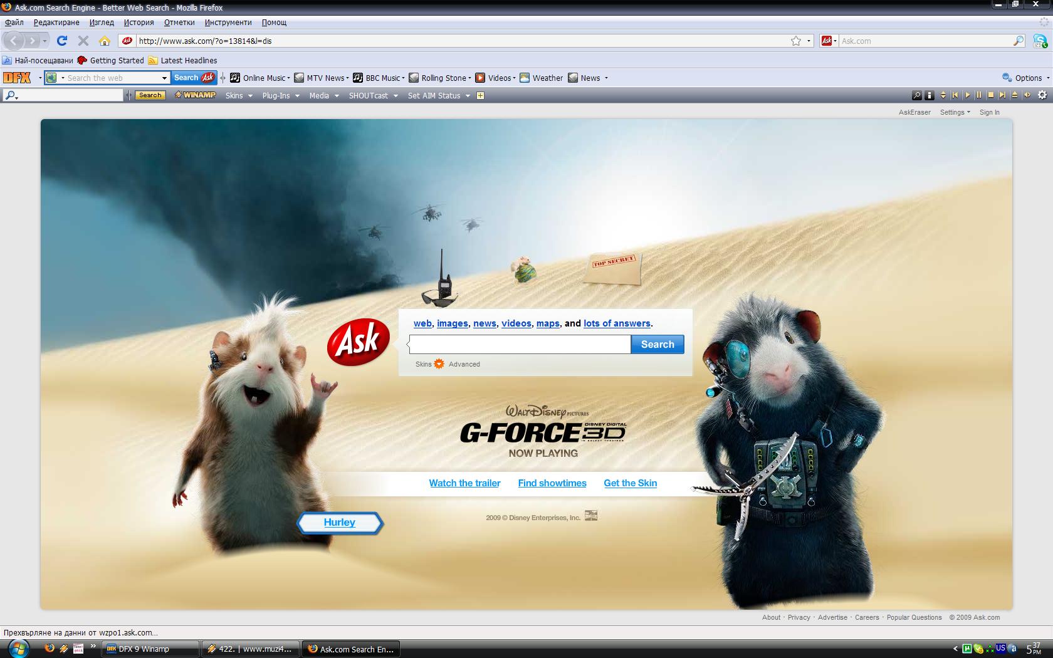The height and width of the screenshot is (658, 1053).
Task: Stop playback in Winamp toolbar
Action: [x=991, y=95]
